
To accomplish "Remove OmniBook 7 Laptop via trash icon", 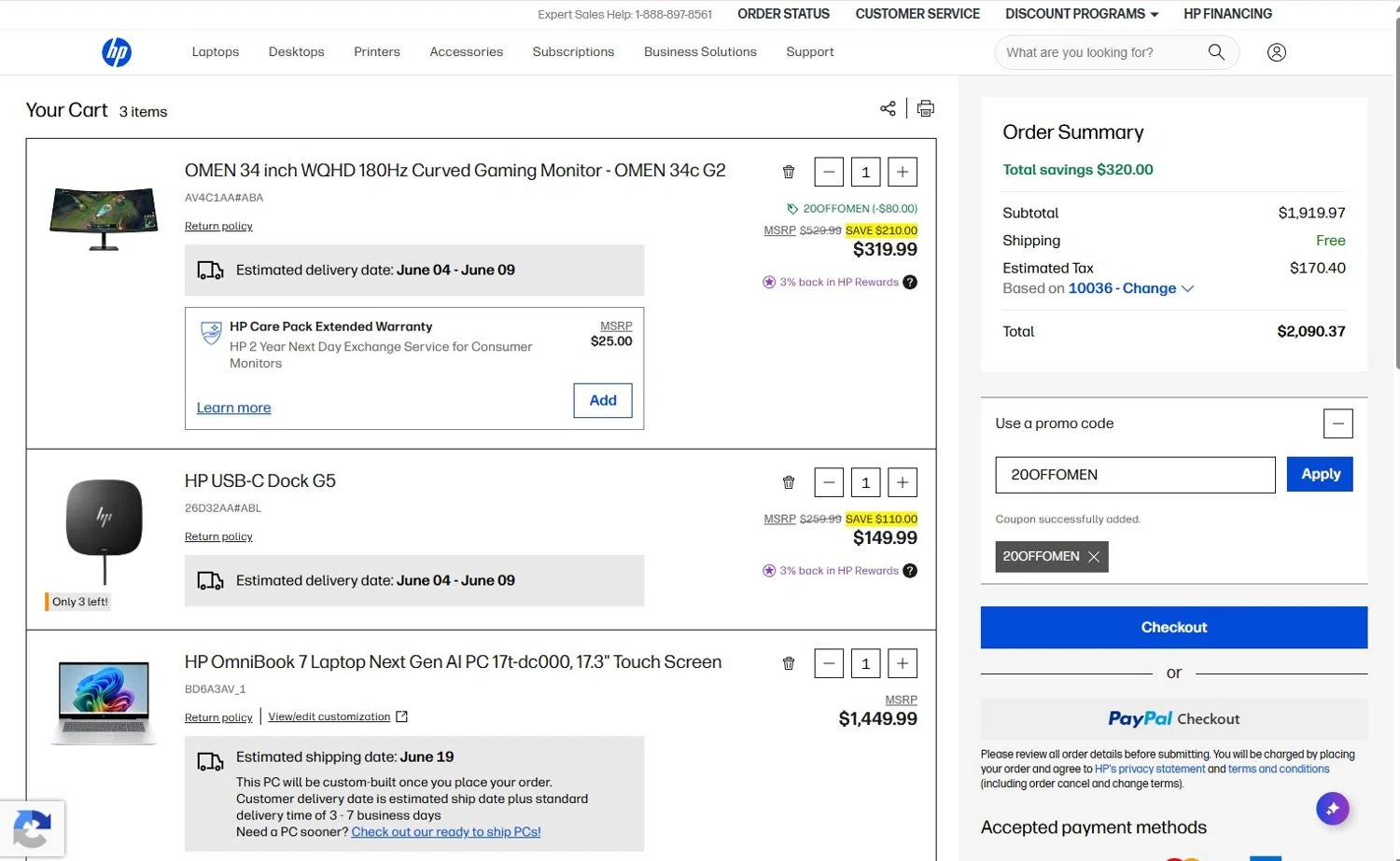I will tap(789, 663).
